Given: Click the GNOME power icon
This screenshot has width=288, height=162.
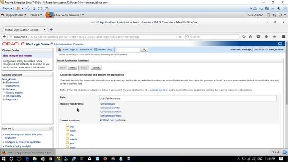Looking at the screenshot, I should 280,15.
